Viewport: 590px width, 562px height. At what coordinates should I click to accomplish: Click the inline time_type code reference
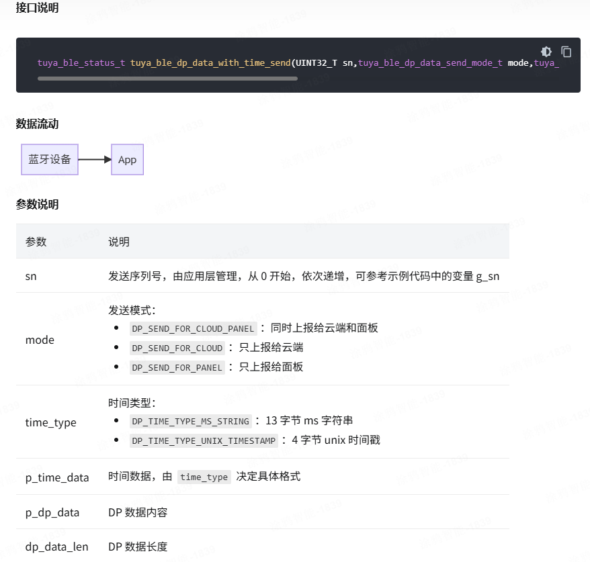click(x=204, y=477)
